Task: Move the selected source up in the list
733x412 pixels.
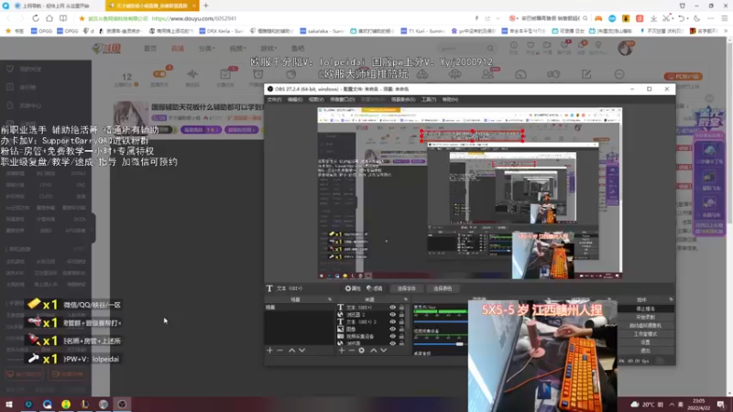Action: coord(373,350)
